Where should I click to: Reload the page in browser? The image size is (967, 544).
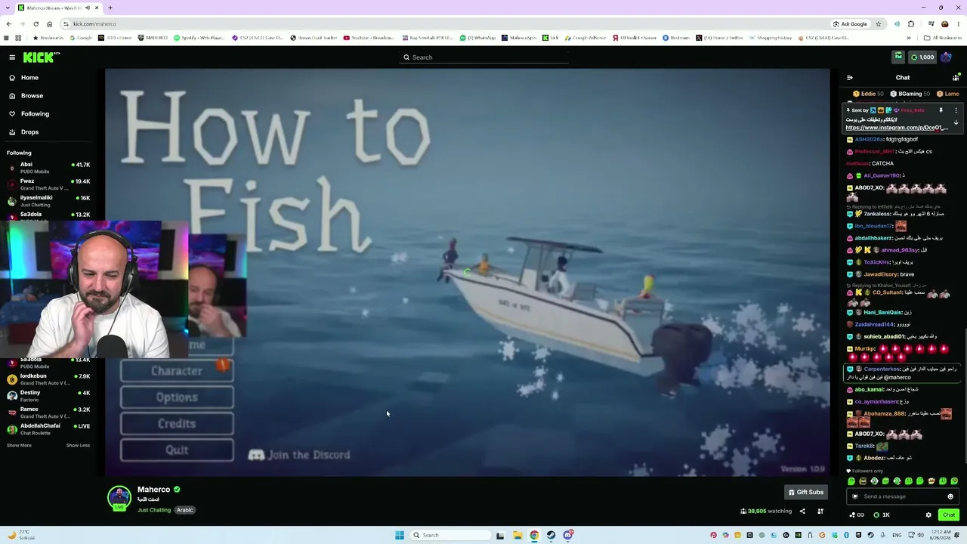[x=36, y=24]
